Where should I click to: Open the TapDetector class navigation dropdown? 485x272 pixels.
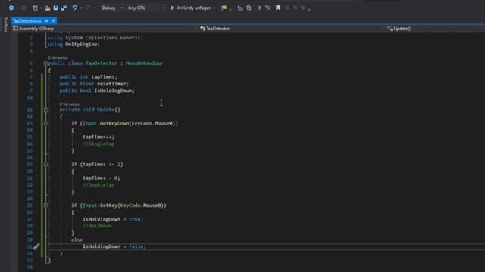[292, 29]
